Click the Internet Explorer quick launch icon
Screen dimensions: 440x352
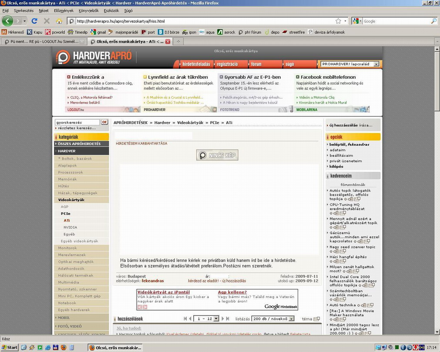click(x=48, y=348)
